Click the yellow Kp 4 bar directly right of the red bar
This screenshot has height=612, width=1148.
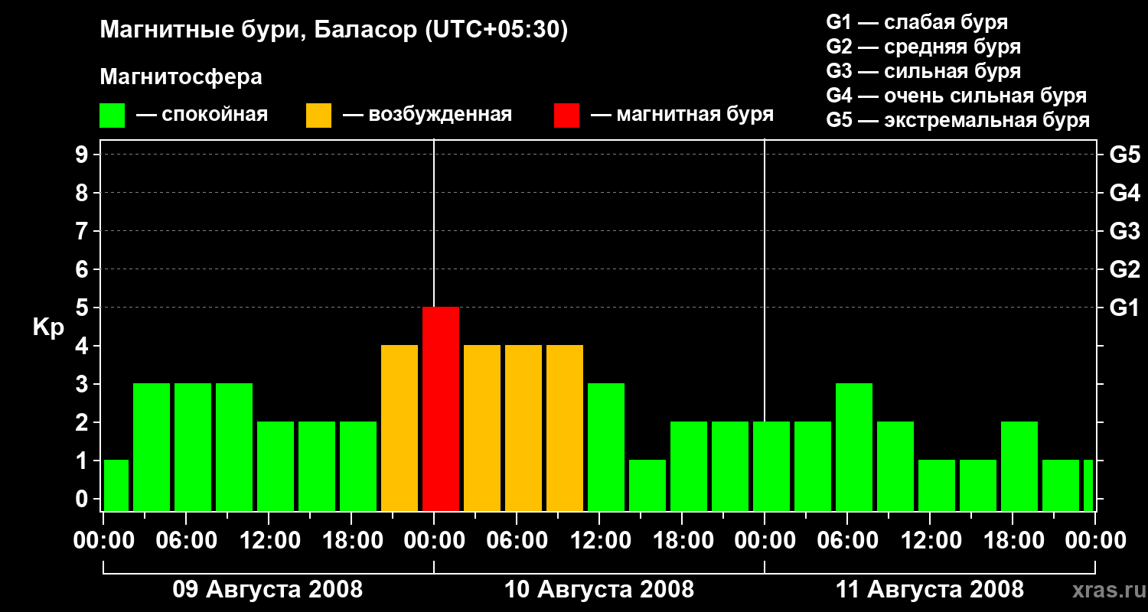coord(482,428)
